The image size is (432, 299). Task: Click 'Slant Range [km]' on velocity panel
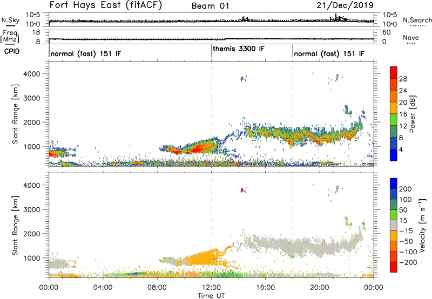15,226
